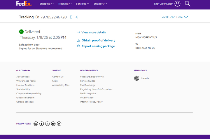Open the search magnifier icon

(188, 4)
